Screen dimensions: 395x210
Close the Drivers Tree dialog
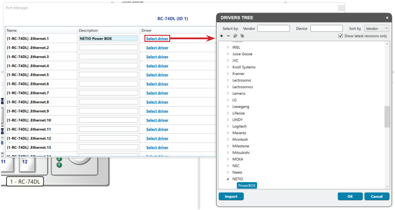coord(387,17)
